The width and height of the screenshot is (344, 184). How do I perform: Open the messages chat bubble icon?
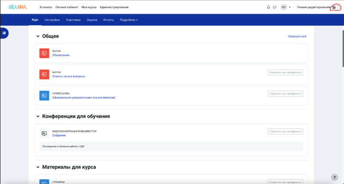coord(275,7)
